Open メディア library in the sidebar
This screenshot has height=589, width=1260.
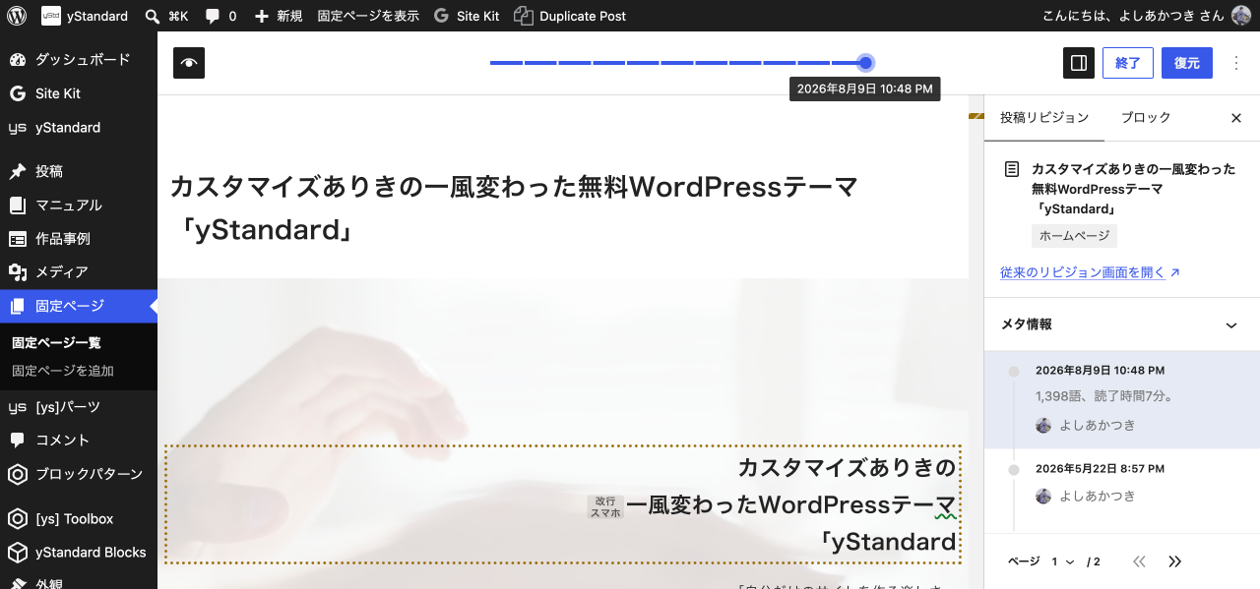coord(79,272)
